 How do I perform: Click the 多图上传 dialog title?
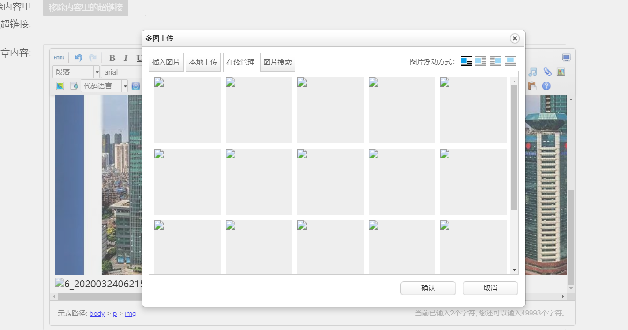point(159,38)
